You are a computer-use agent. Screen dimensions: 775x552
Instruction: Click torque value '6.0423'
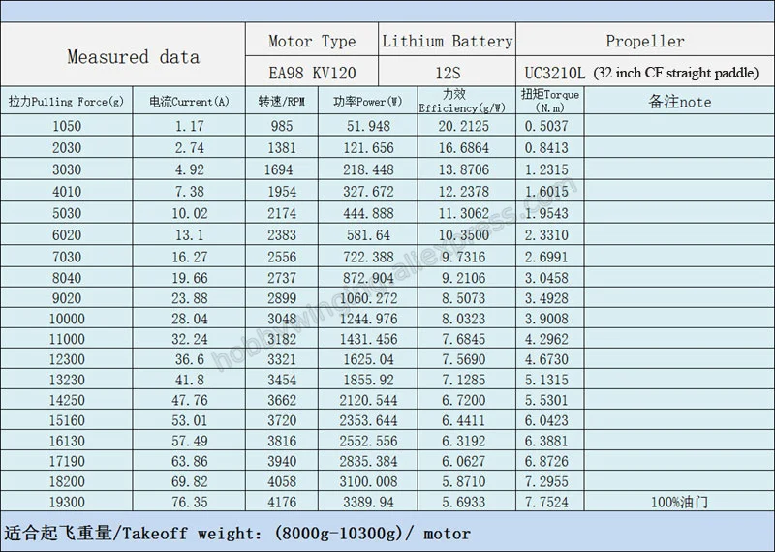(x=546, y=420)
